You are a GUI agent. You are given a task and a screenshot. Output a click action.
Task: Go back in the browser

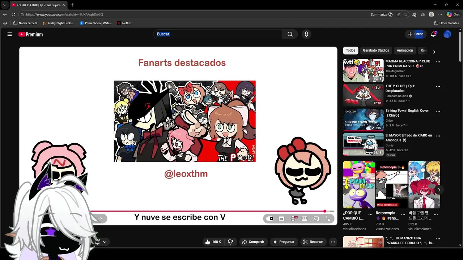[5, 14]
